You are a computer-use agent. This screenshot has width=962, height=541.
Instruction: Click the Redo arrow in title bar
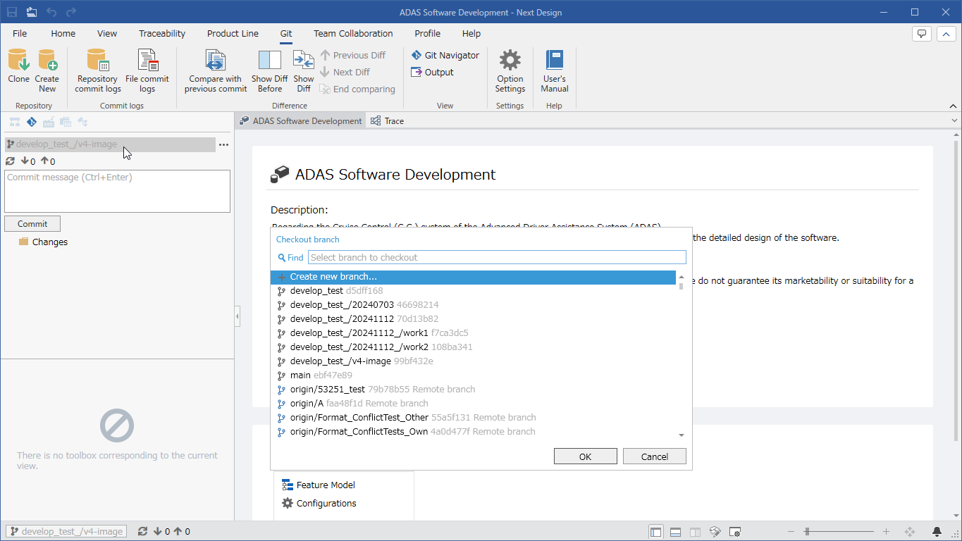pyautogui.click(x=71, y=12)
